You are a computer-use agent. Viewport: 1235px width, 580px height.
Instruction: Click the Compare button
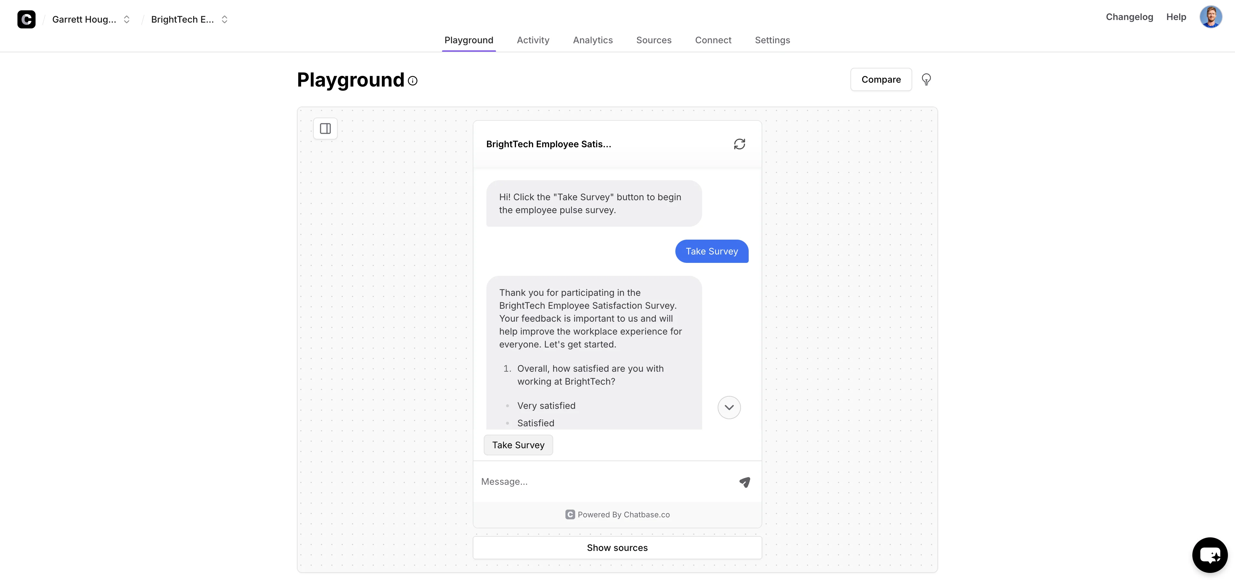tap(881, 79)
